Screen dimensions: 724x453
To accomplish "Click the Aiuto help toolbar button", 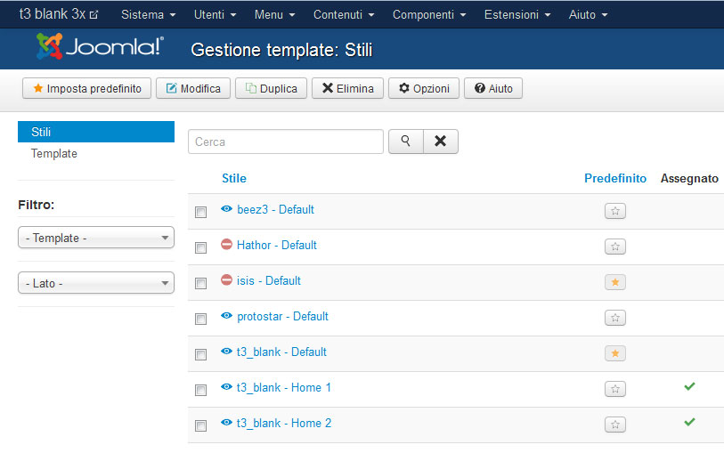I will [493, 88].
